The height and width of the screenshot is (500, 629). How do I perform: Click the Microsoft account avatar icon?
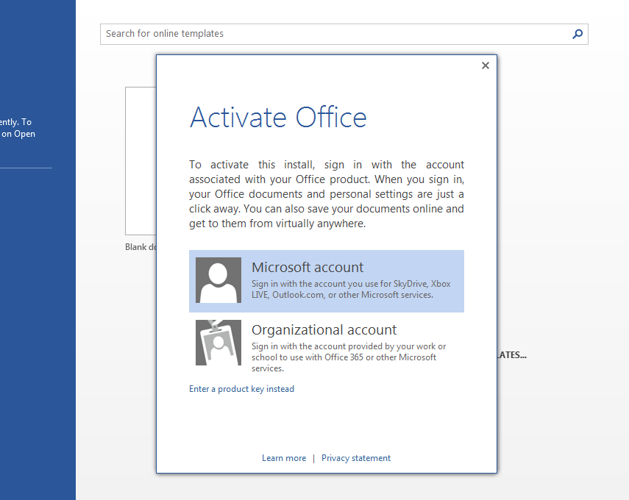tap(218, 280)
